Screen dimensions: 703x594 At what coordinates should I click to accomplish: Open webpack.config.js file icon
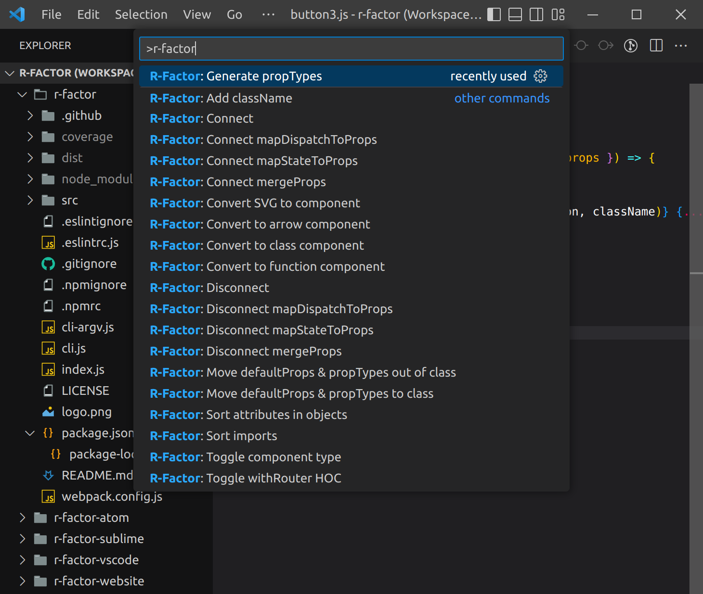click(48, 496)
